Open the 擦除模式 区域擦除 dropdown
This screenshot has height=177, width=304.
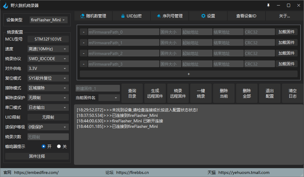pos(48,88)
